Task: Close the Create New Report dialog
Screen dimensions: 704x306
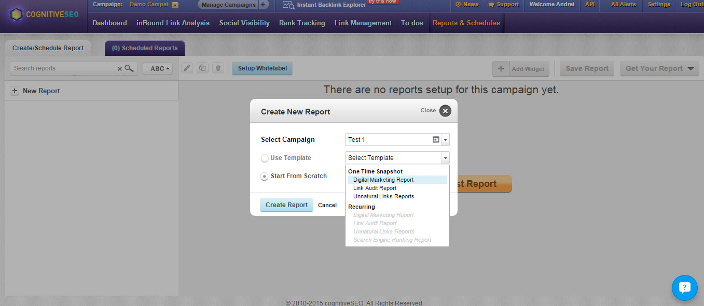Action: pyautogui.click(x=445, y=111)
